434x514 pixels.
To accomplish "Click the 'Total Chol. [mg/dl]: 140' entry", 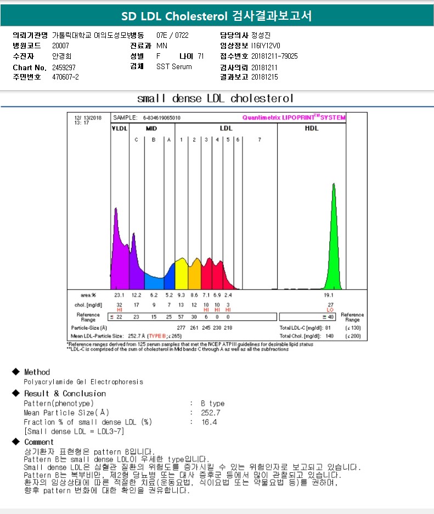I will pyautogui.click(x=307, y=336).
